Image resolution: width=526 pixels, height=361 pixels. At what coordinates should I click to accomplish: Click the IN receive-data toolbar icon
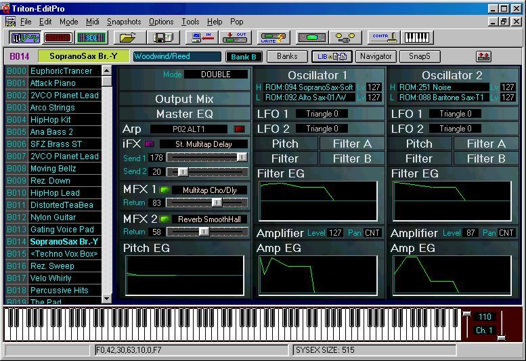[201, 37]
